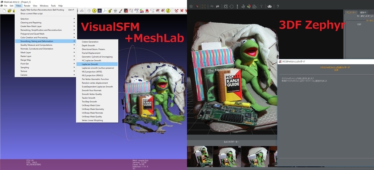Select first camera thumbnail in Zephyr navigator
Image resolution: width=374 pixels, height=170 pixels.
click(x=200, y=156)
